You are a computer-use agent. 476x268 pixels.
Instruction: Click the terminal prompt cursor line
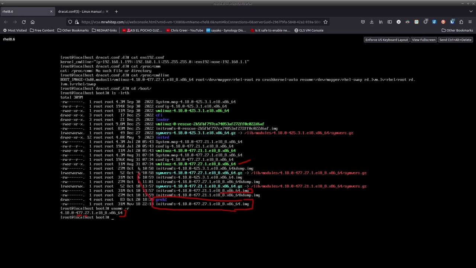click(x=87, y=217)
